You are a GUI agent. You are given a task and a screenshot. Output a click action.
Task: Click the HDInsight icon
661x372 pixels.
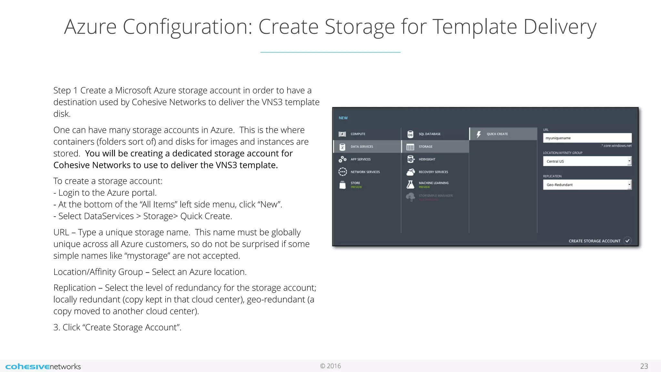pos(410,159)
